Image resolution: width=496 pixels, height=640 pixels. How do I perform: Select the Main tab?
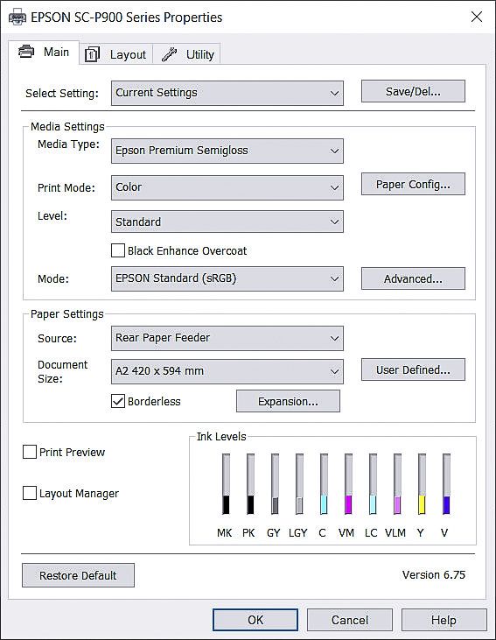pyautogui.click(x=44, y=53)
